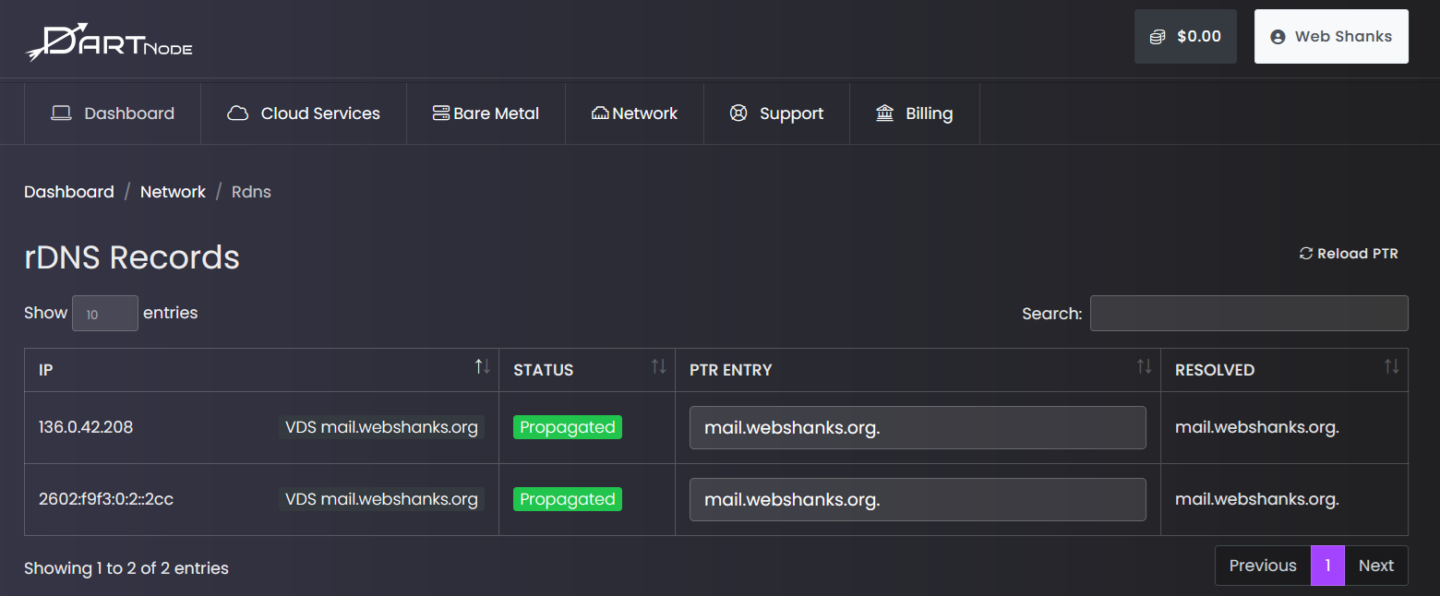Screen dimensions: 1440x596
Task: Focus the Search input field
Action: click(x=1249, y=314)
